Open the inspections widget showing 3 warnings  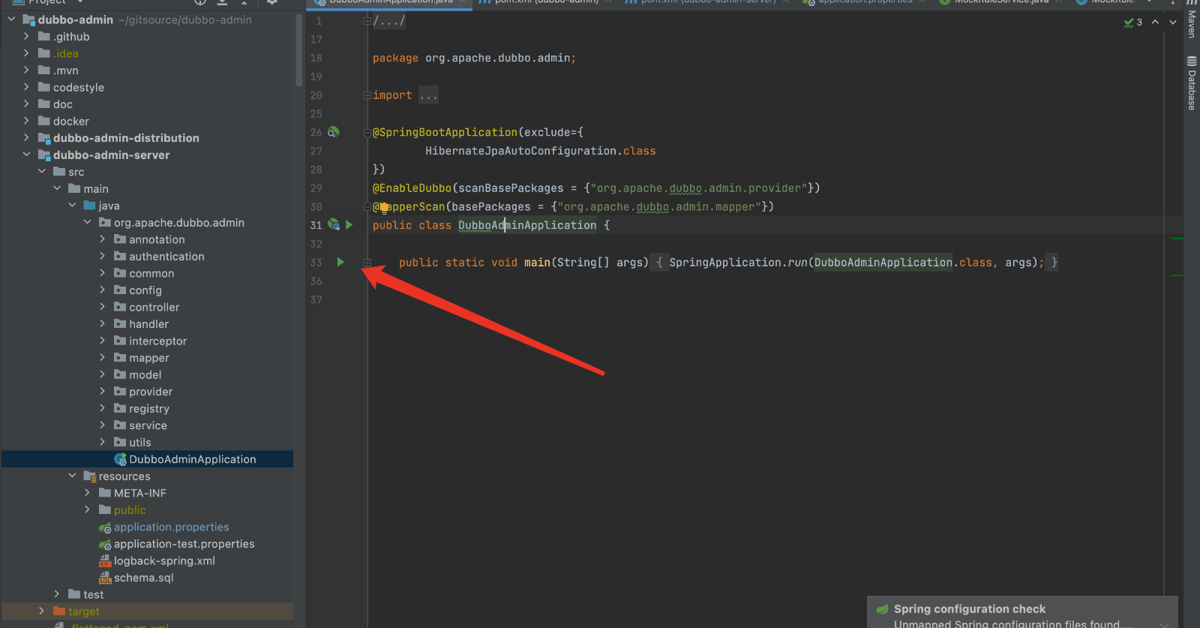(1133, 22)
